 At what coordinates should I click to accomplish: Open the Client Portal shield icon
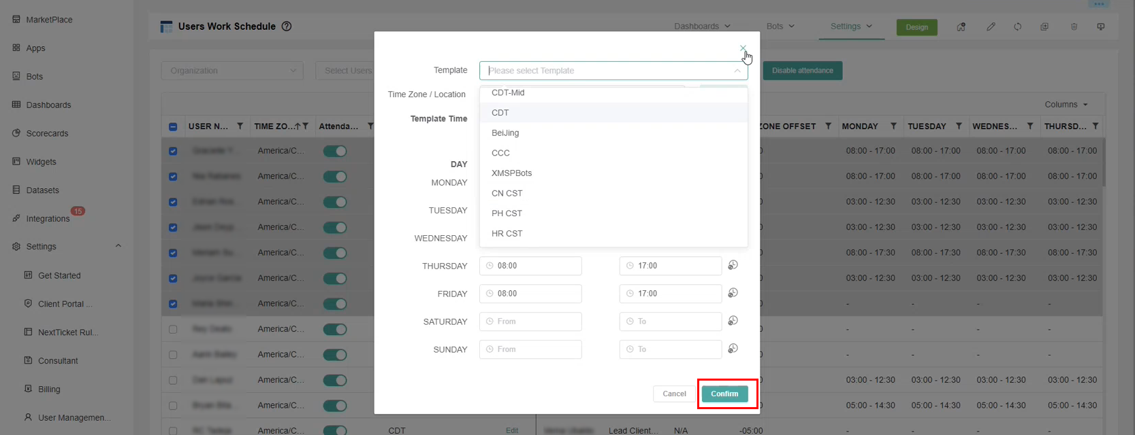(28, 304)
